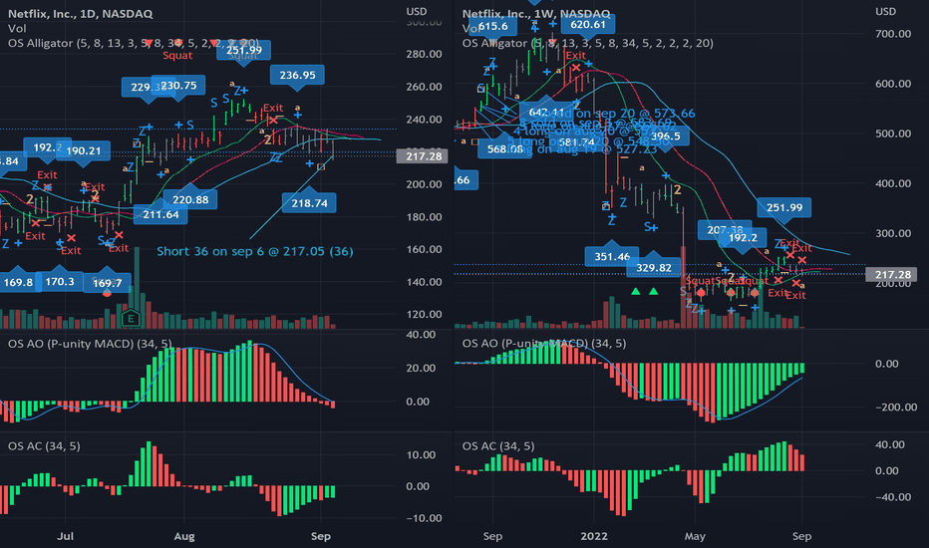
Task: Select OS Alligator legend on the daily chart
Action: coord(134,43)
